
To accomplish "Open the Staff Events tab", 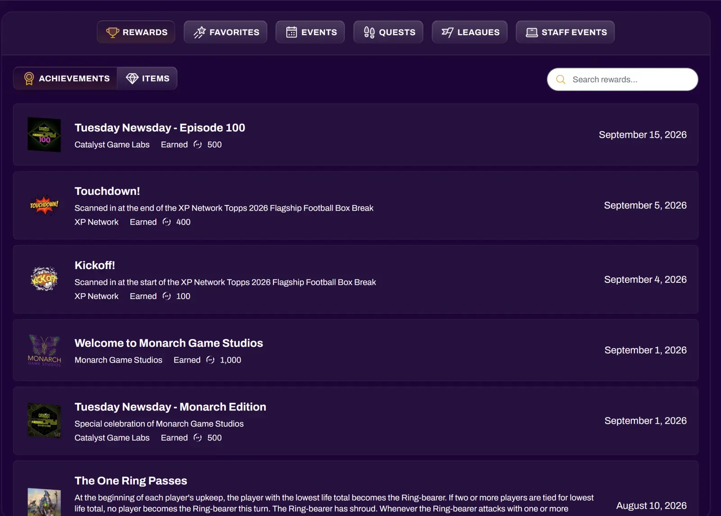I will tap(566, 32).
